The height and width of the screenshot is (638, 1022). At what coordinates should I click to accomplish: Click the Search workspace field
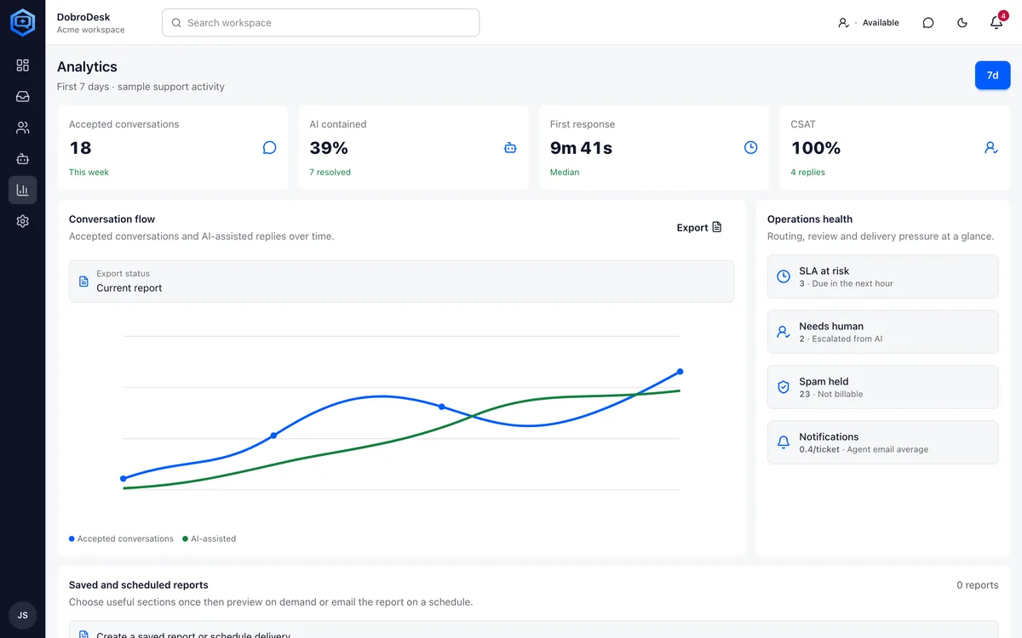click(x=320, y=23)
